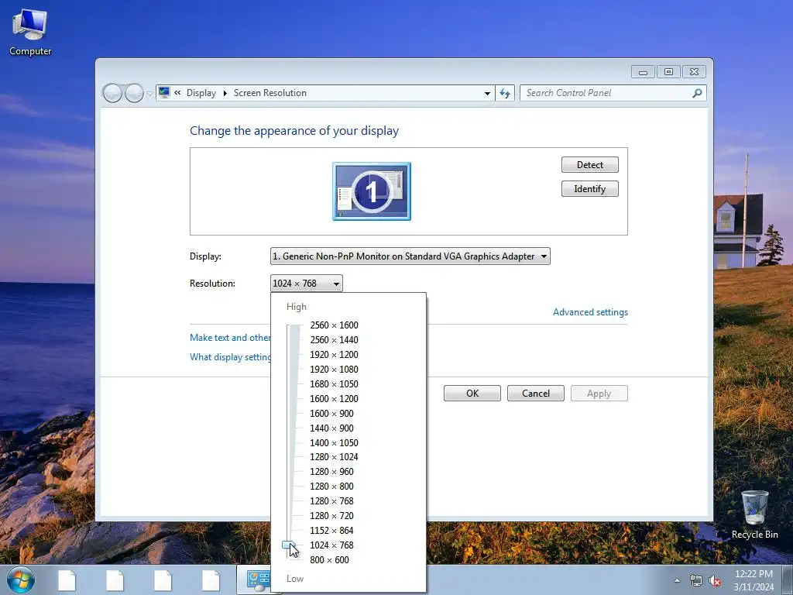Select 1680 × 1050 resolution
Image resolution: width=793 pixels, height=595 pixels.
334,384
